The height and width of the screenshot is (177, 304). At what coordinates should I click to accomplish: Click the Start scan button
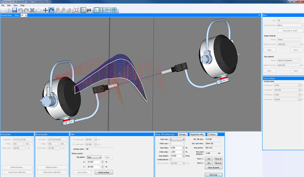pos(213,175)
